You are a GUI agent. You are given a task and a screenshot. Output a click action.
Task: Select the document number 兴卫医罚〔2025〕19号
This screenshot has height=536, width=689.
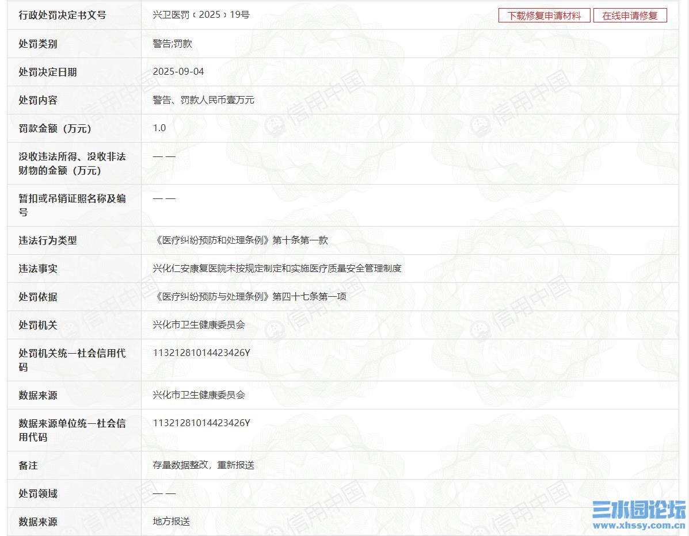[201, 15]
